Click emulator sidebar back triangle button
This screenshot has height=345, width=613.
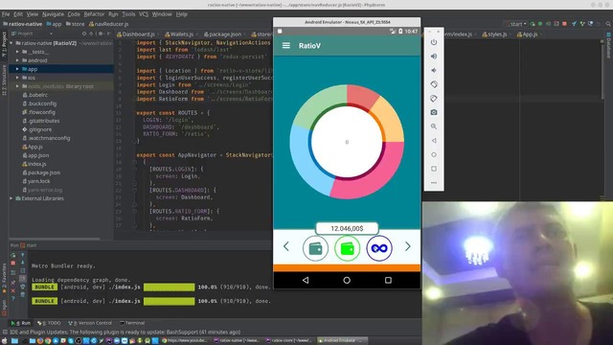[x=434, y=141]
